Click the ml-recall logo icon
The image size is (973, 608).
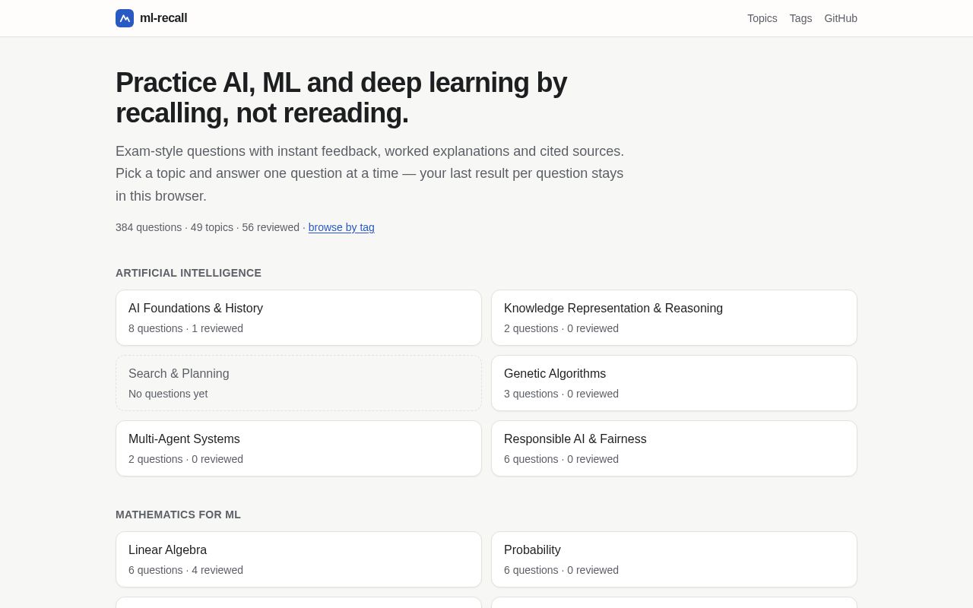[125, 18]
